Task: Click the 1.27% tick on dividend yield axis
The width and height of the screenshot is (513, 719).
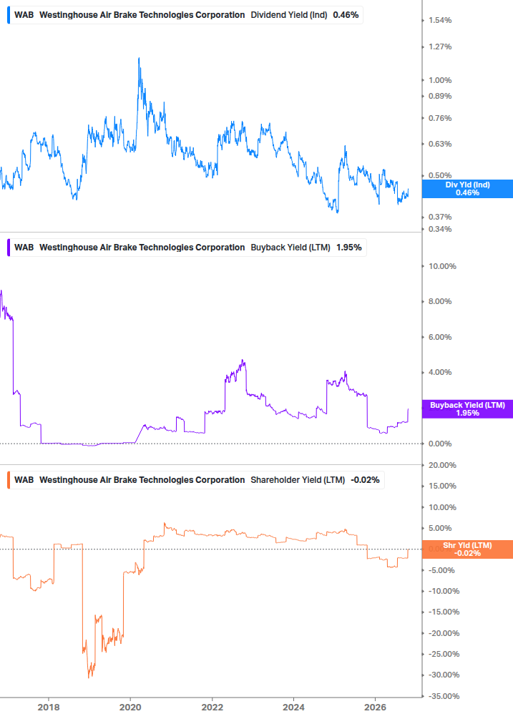Action: click(x=440, y=47)
